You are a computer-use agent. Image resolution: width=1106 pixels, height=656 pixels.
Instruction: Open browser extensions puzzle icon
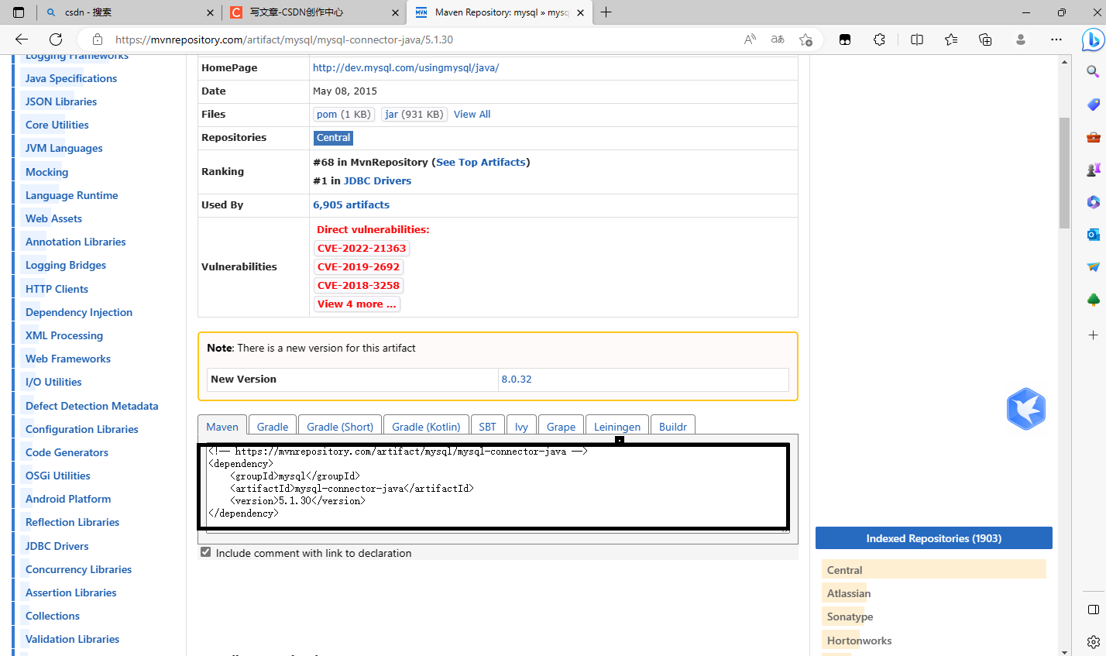point(879,39)
